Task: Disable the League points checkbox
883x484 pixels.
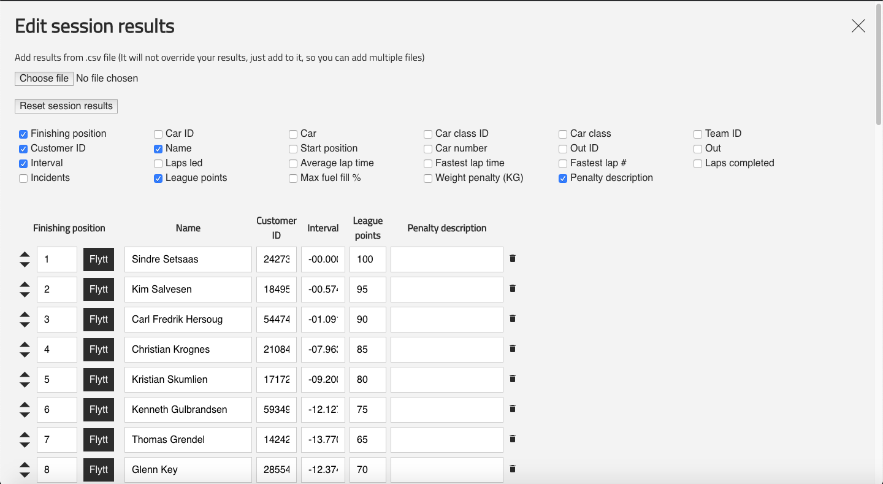Action: coord(158,178)
